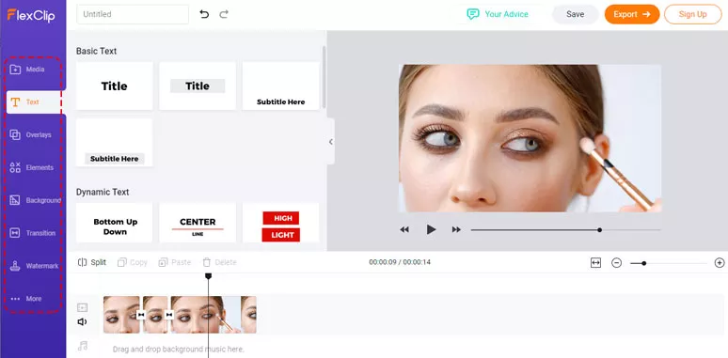Click the Paste tool

click(175, 262)
